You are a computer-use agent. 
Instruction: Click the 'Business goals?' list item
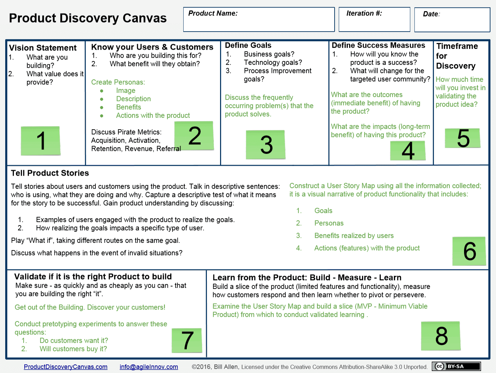click(269, 54)
